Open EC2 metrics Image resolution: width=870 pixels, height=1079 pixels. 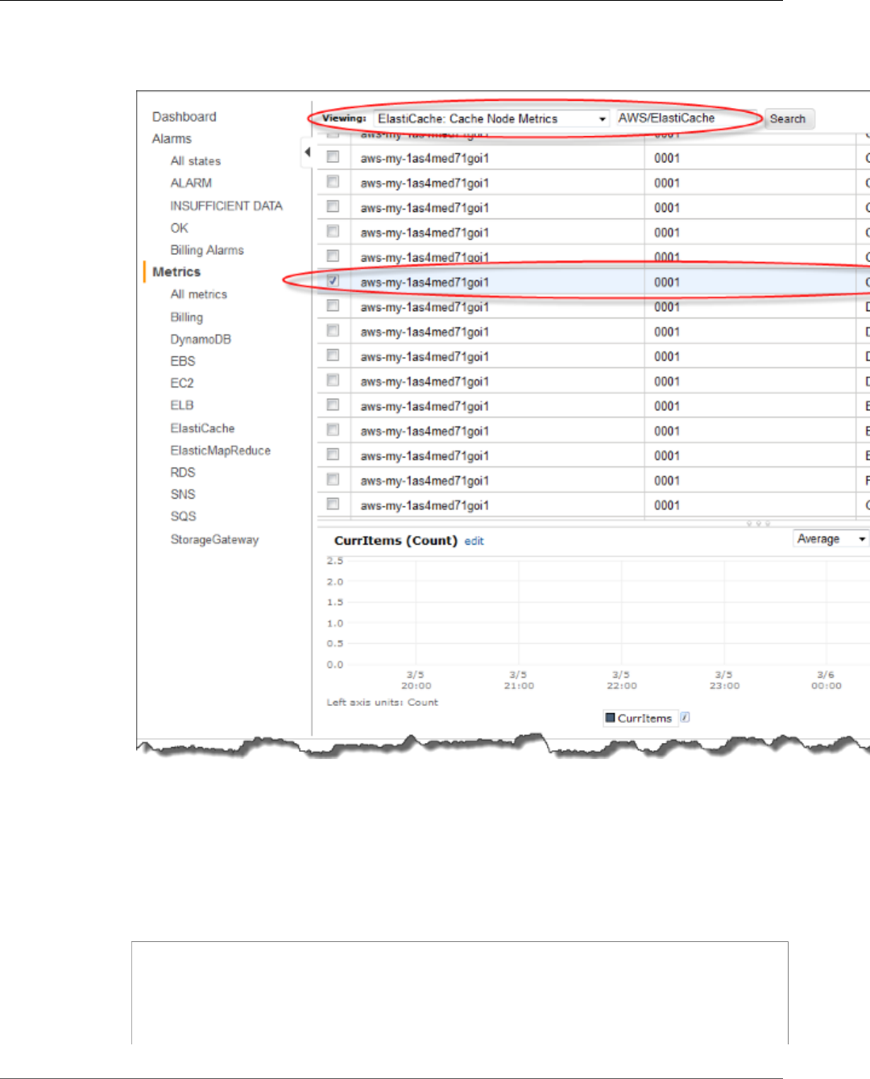[182, 383]
